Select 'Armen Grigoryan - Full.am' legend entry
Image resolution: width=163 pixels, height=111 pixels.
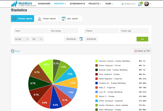coord(110,66)
